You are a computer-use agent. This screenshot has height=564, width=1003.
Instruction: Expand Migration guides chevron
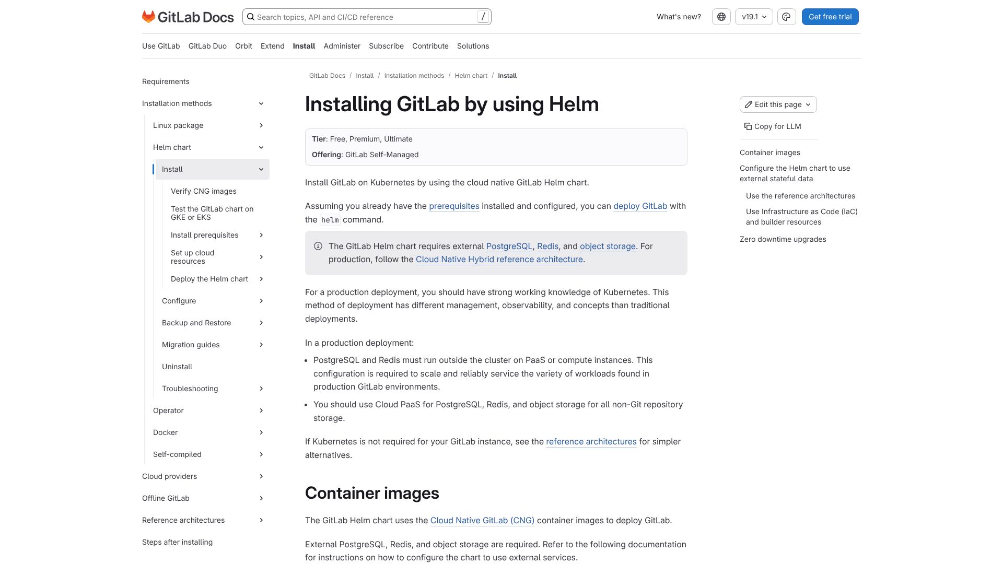coord(261,345)
